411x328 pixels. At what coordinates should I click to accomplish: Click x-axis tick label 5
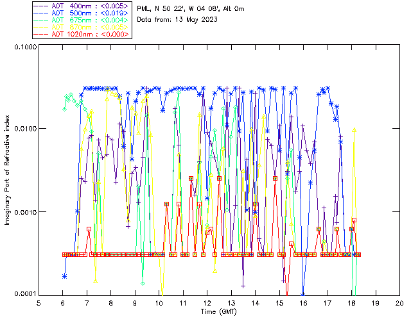(x=39, y=303)
